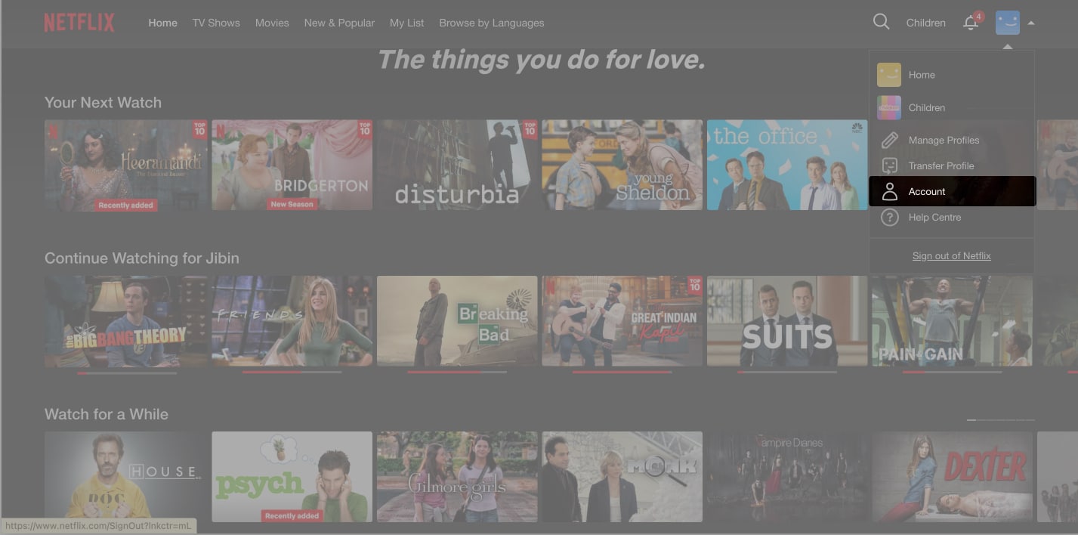Open Disturbia thumbnail

tap(457, 165)
